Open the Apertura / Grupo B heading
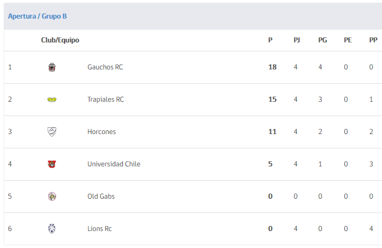The height and width of the screenshot is (248, 382). coord(37,16)
